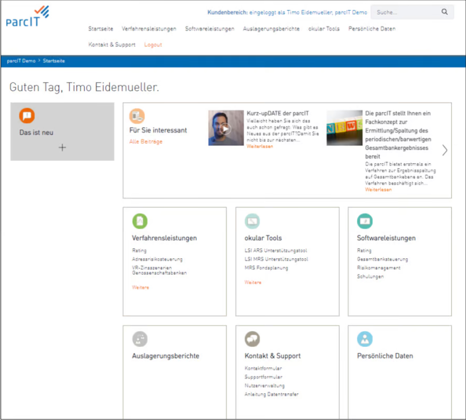Click the green Verfahrensleistungen tile icon
Screen dimensions: 466x420
tap(140, 221)
